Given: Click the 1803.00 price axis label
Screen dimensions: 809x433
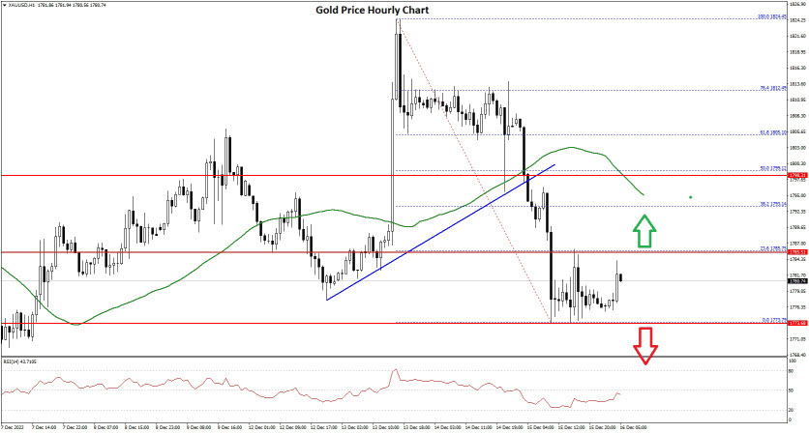Looking at the screenshot, I should click(797, 148).
